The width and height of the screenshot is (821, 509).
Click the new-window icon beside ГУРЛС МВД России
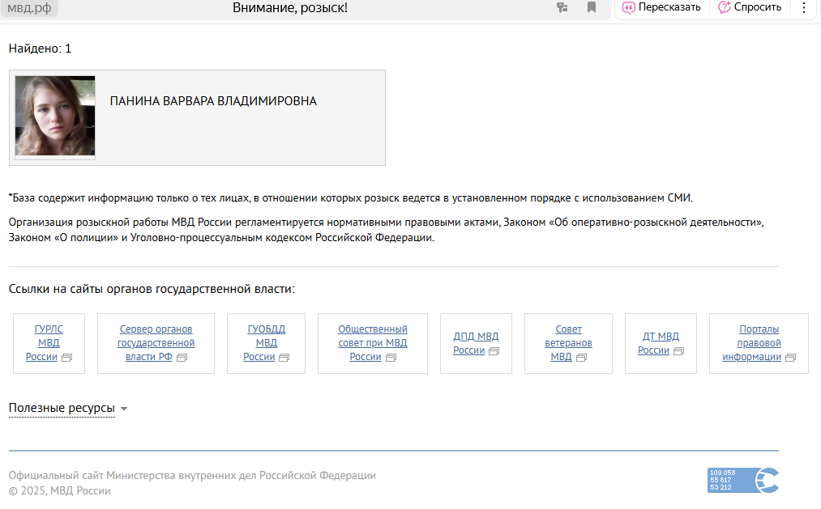pos(66,358)
